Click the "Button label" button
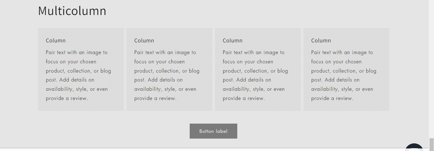434x151 pixels. click(x=213, y=131)
